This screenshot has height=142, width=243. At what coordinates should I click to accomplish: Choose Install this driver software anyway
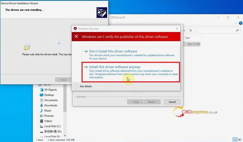(x=131, y=72)
